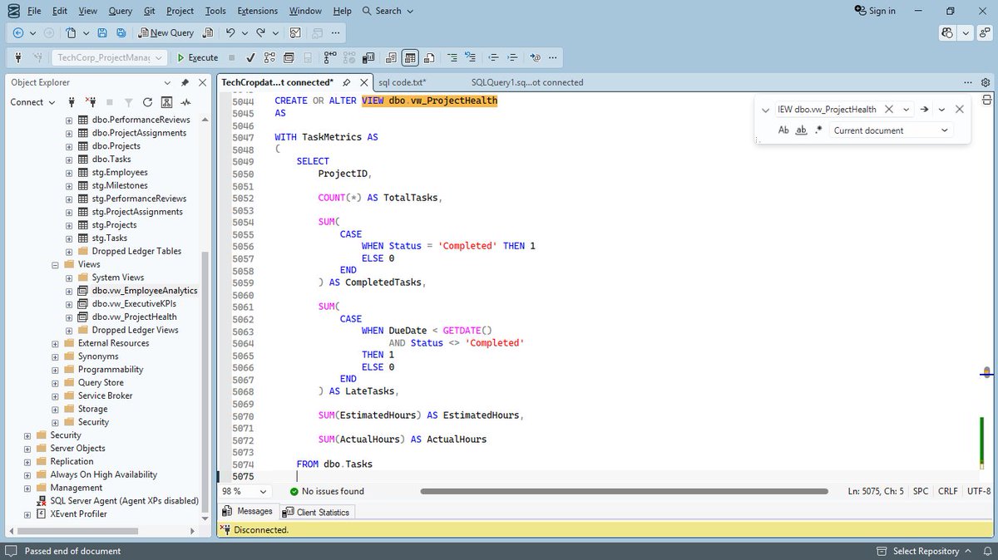998x560 pixels.
Task: Click the Save file icon in the toolbar
Action: (x=102, y=32)
